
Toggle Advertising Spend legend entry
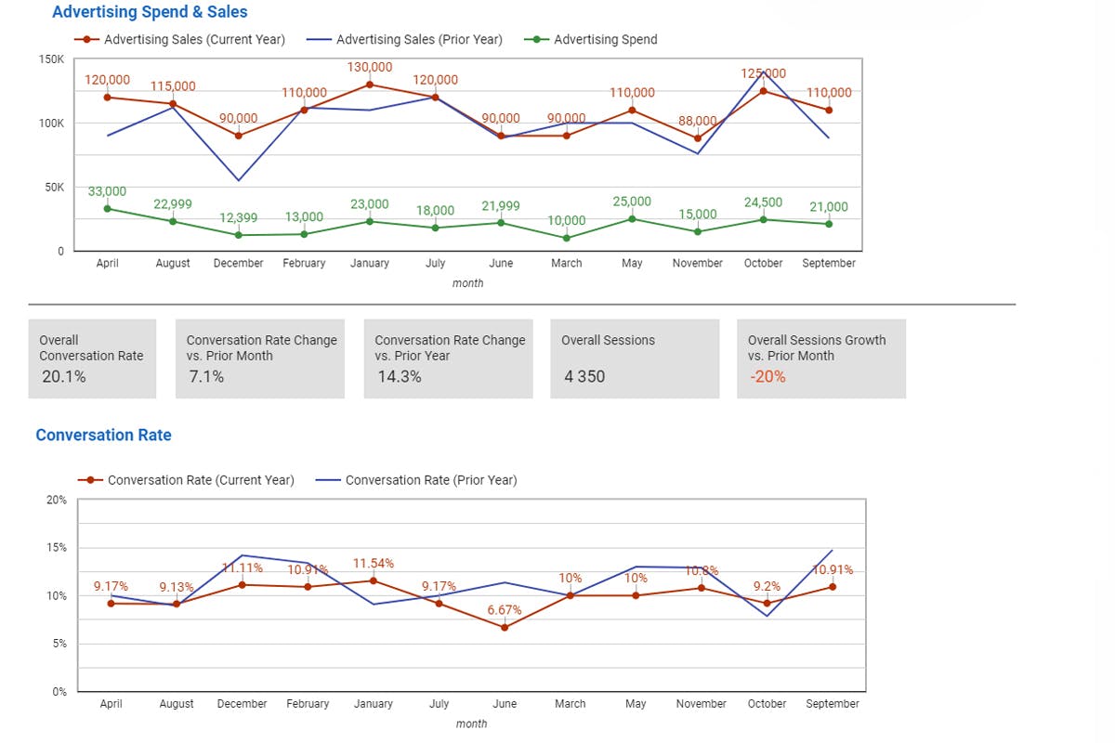tap(590, 40)
